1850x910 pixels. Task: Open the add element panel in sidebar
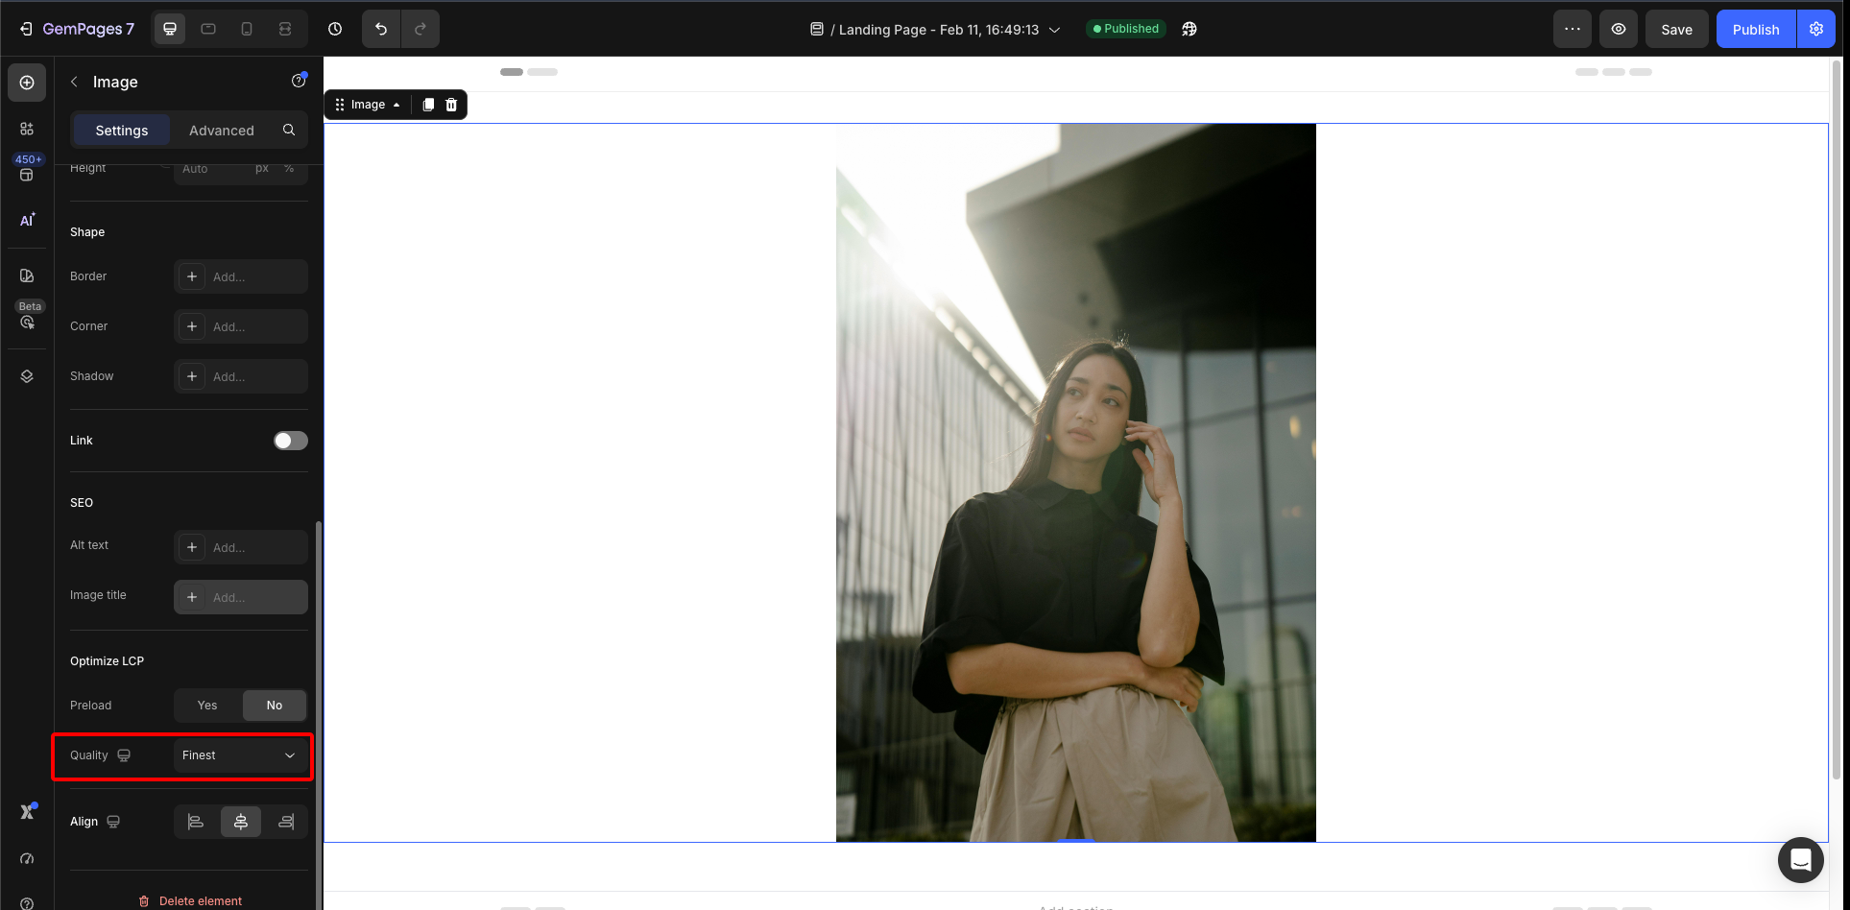27,83
